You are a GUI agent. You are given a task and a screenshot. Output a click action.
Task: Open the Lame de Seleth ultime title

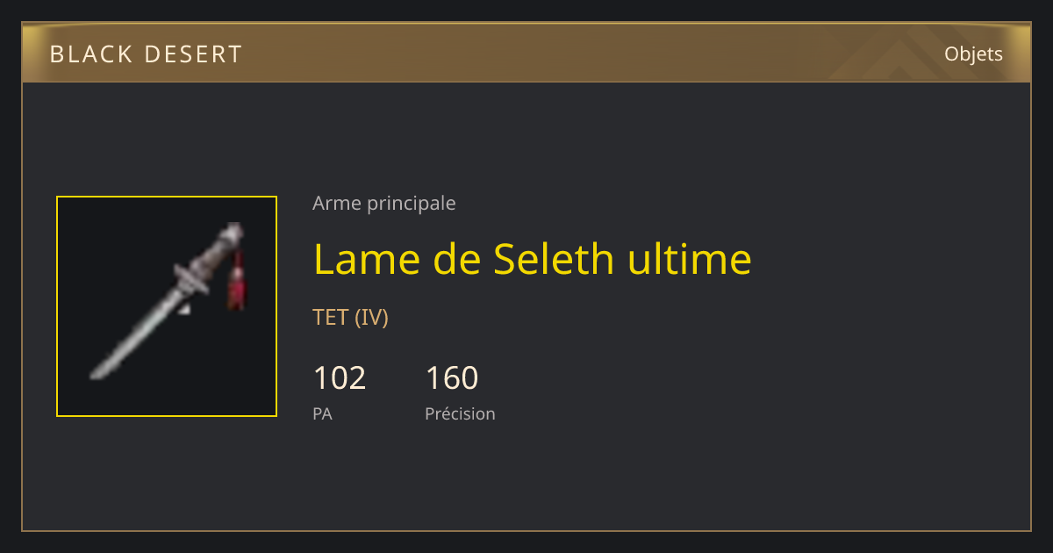[x=532, y=259]
